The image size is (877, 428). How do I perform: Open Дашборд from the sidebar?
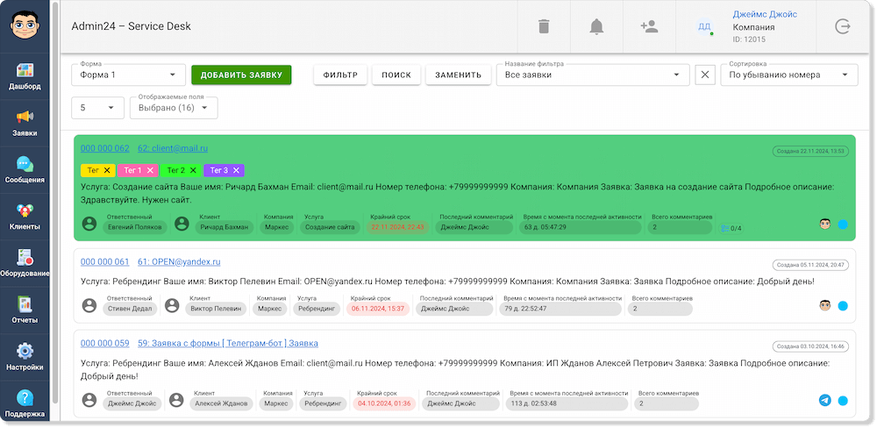(x=25, y=76)
